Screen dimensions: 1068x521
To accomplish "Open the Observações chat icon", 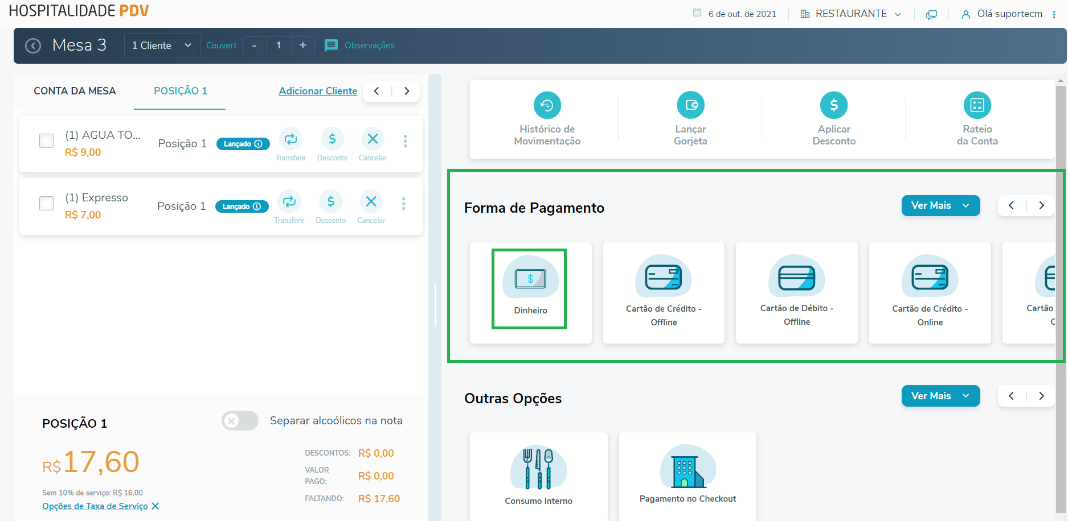I will [x=331, y=46].
